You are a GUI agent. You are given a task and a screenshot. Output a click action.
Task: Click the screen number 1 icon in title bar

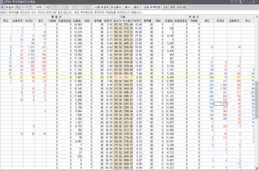[2, 2]
